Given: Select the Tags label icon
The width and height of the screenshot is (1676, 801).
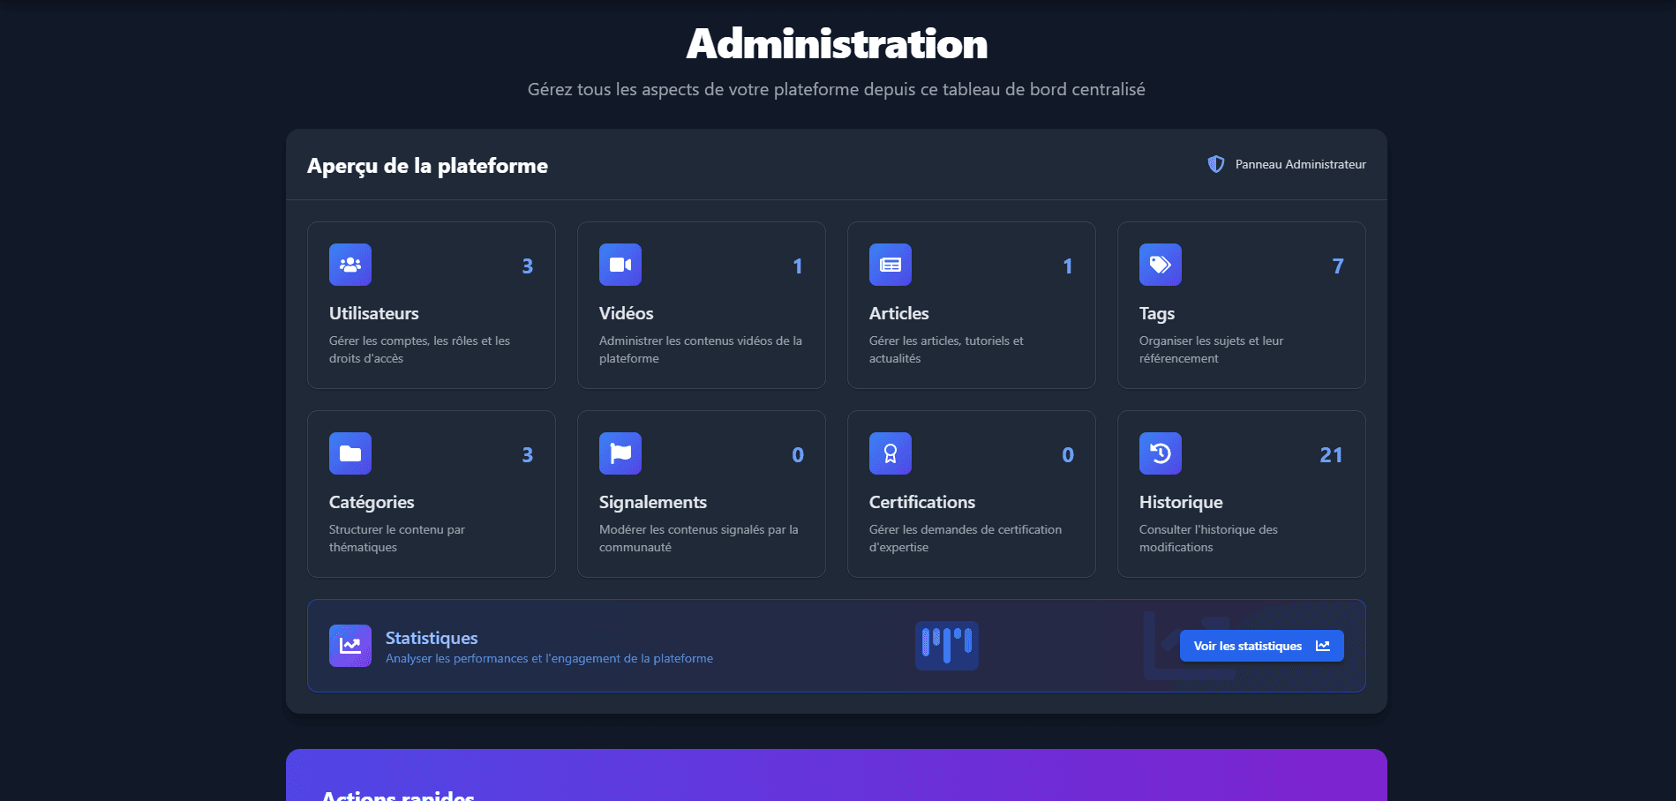Looking at the screenshot, I should 1160,264.
